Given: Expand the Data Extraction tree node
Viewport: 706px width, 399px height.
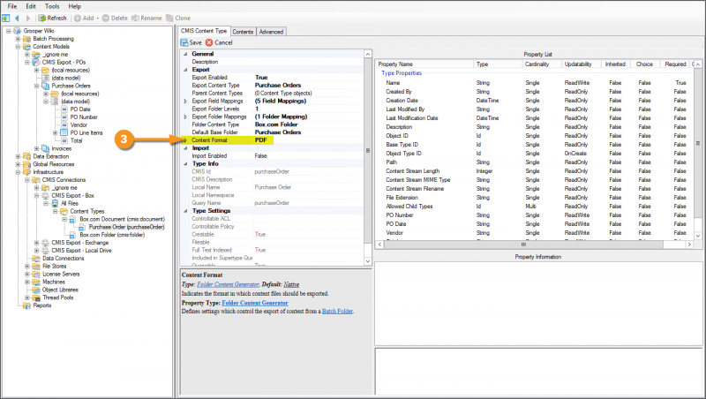Looking at the screenshot, I should [18, 156].
